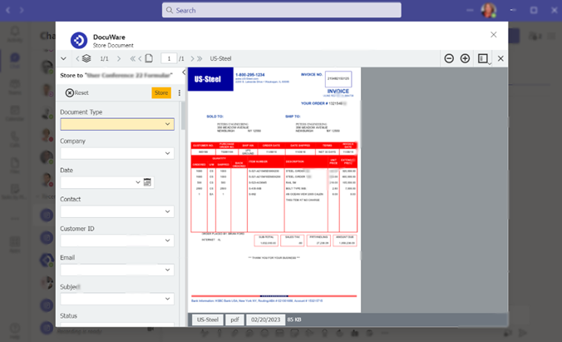Zoom out the invoice preview
This screenshot has width=562, height=342.
point(449,59)
